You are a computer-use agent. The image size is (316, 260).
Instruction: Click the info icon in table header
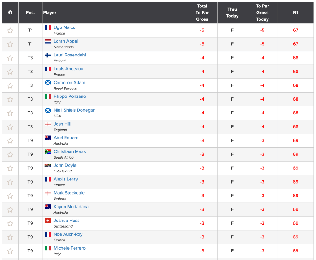(10, 13)
